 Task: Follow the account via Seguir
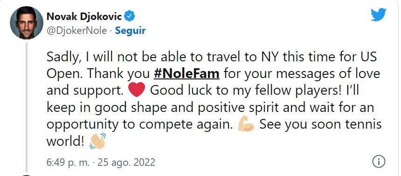click(130, 31)
